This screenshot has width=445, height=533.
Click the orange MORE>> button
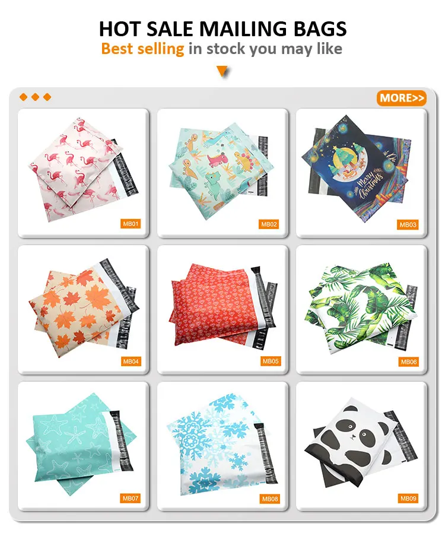pyautogui.click(x=402, y=99)
